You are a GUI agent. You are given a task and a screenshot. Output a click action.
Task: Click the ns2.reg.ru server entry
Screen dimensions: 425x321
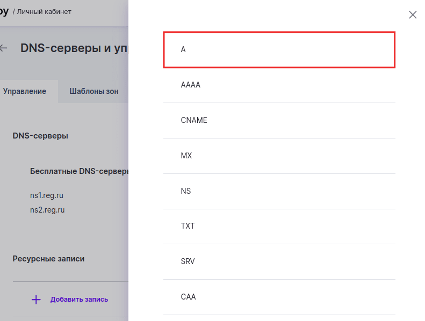click(47, 210)
